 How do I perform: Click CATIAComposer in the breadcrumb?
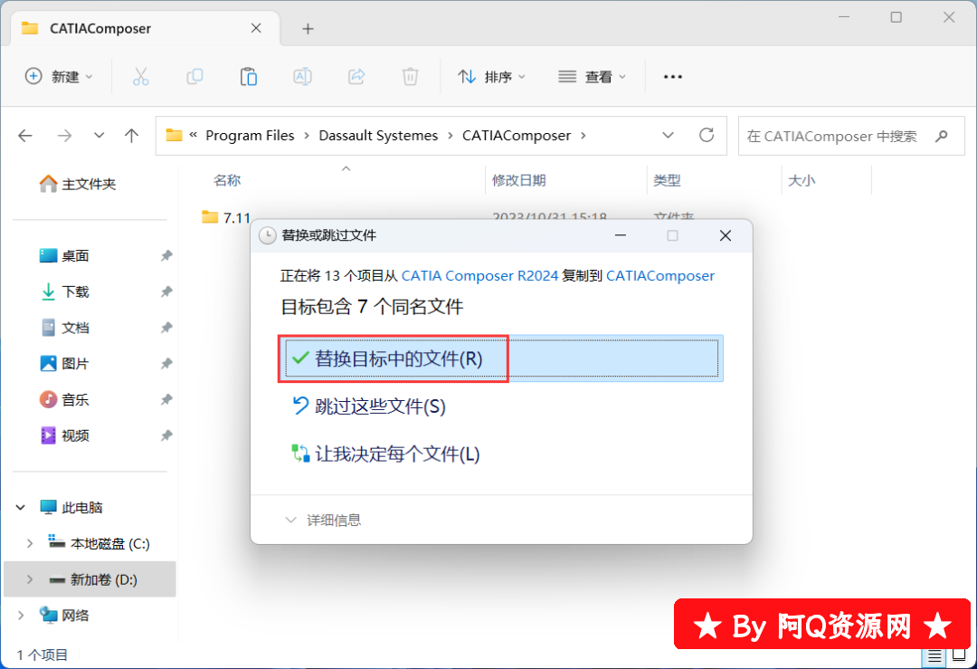[517, 135]
